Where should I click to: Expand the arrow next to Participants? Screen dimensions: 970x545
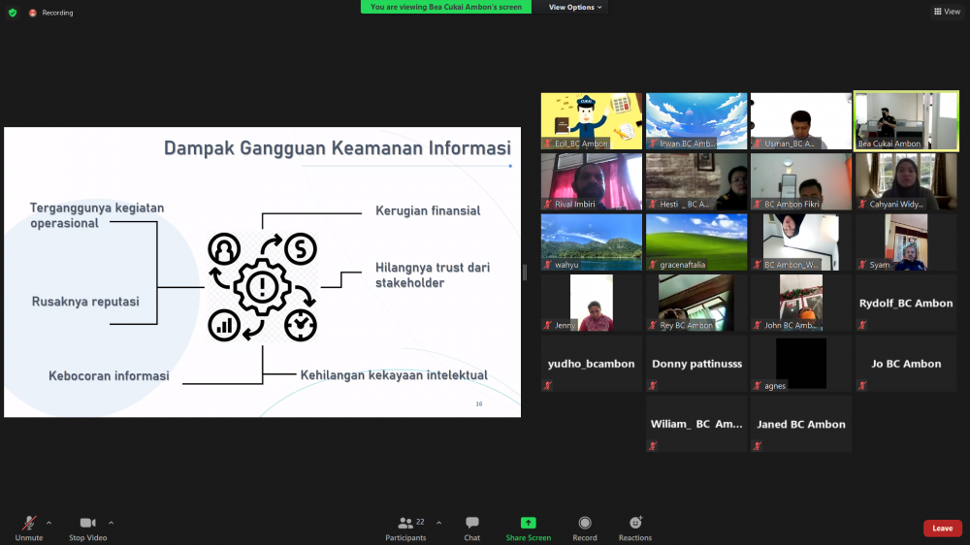coord(438,522)
